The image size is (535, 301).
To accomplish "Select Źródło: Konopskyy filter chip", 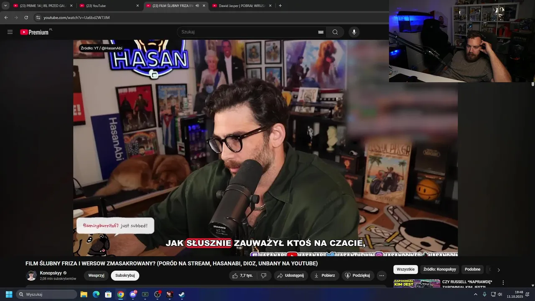I will click(x=440, y=269).
